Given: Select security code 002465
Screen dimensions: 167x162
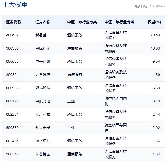Looking at the screenshot, I should point(12,141).
